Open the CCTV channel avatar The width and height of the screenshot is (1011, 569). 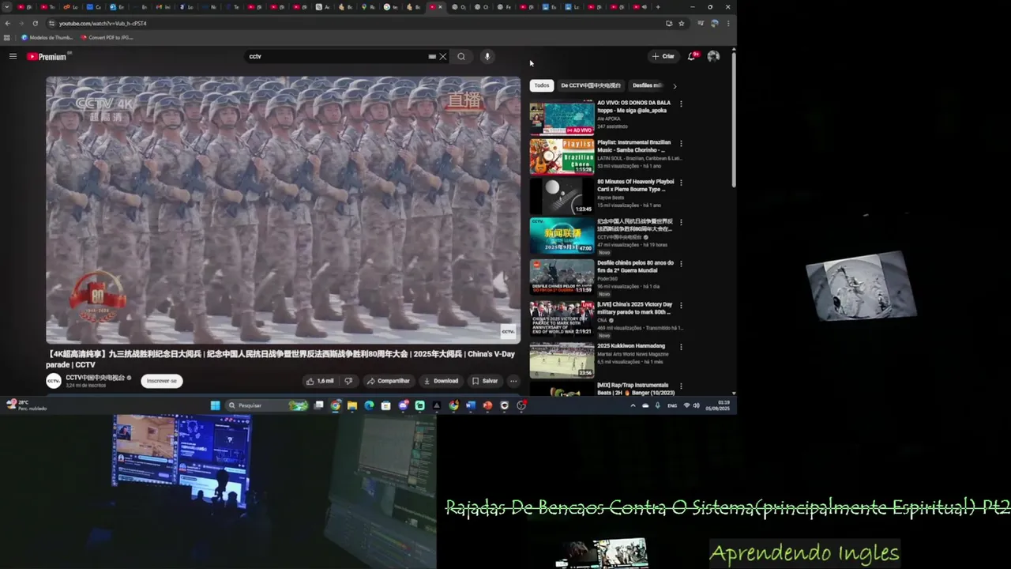54,381
